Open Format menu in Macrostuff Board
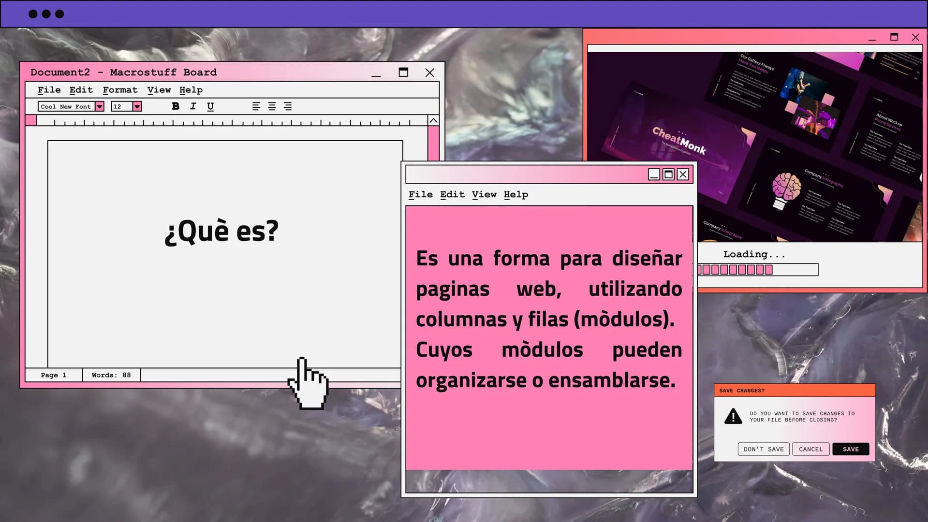Image resolution: width=928 pixels, height=522 pixels. pyautogui.click(x=120, y=90)
